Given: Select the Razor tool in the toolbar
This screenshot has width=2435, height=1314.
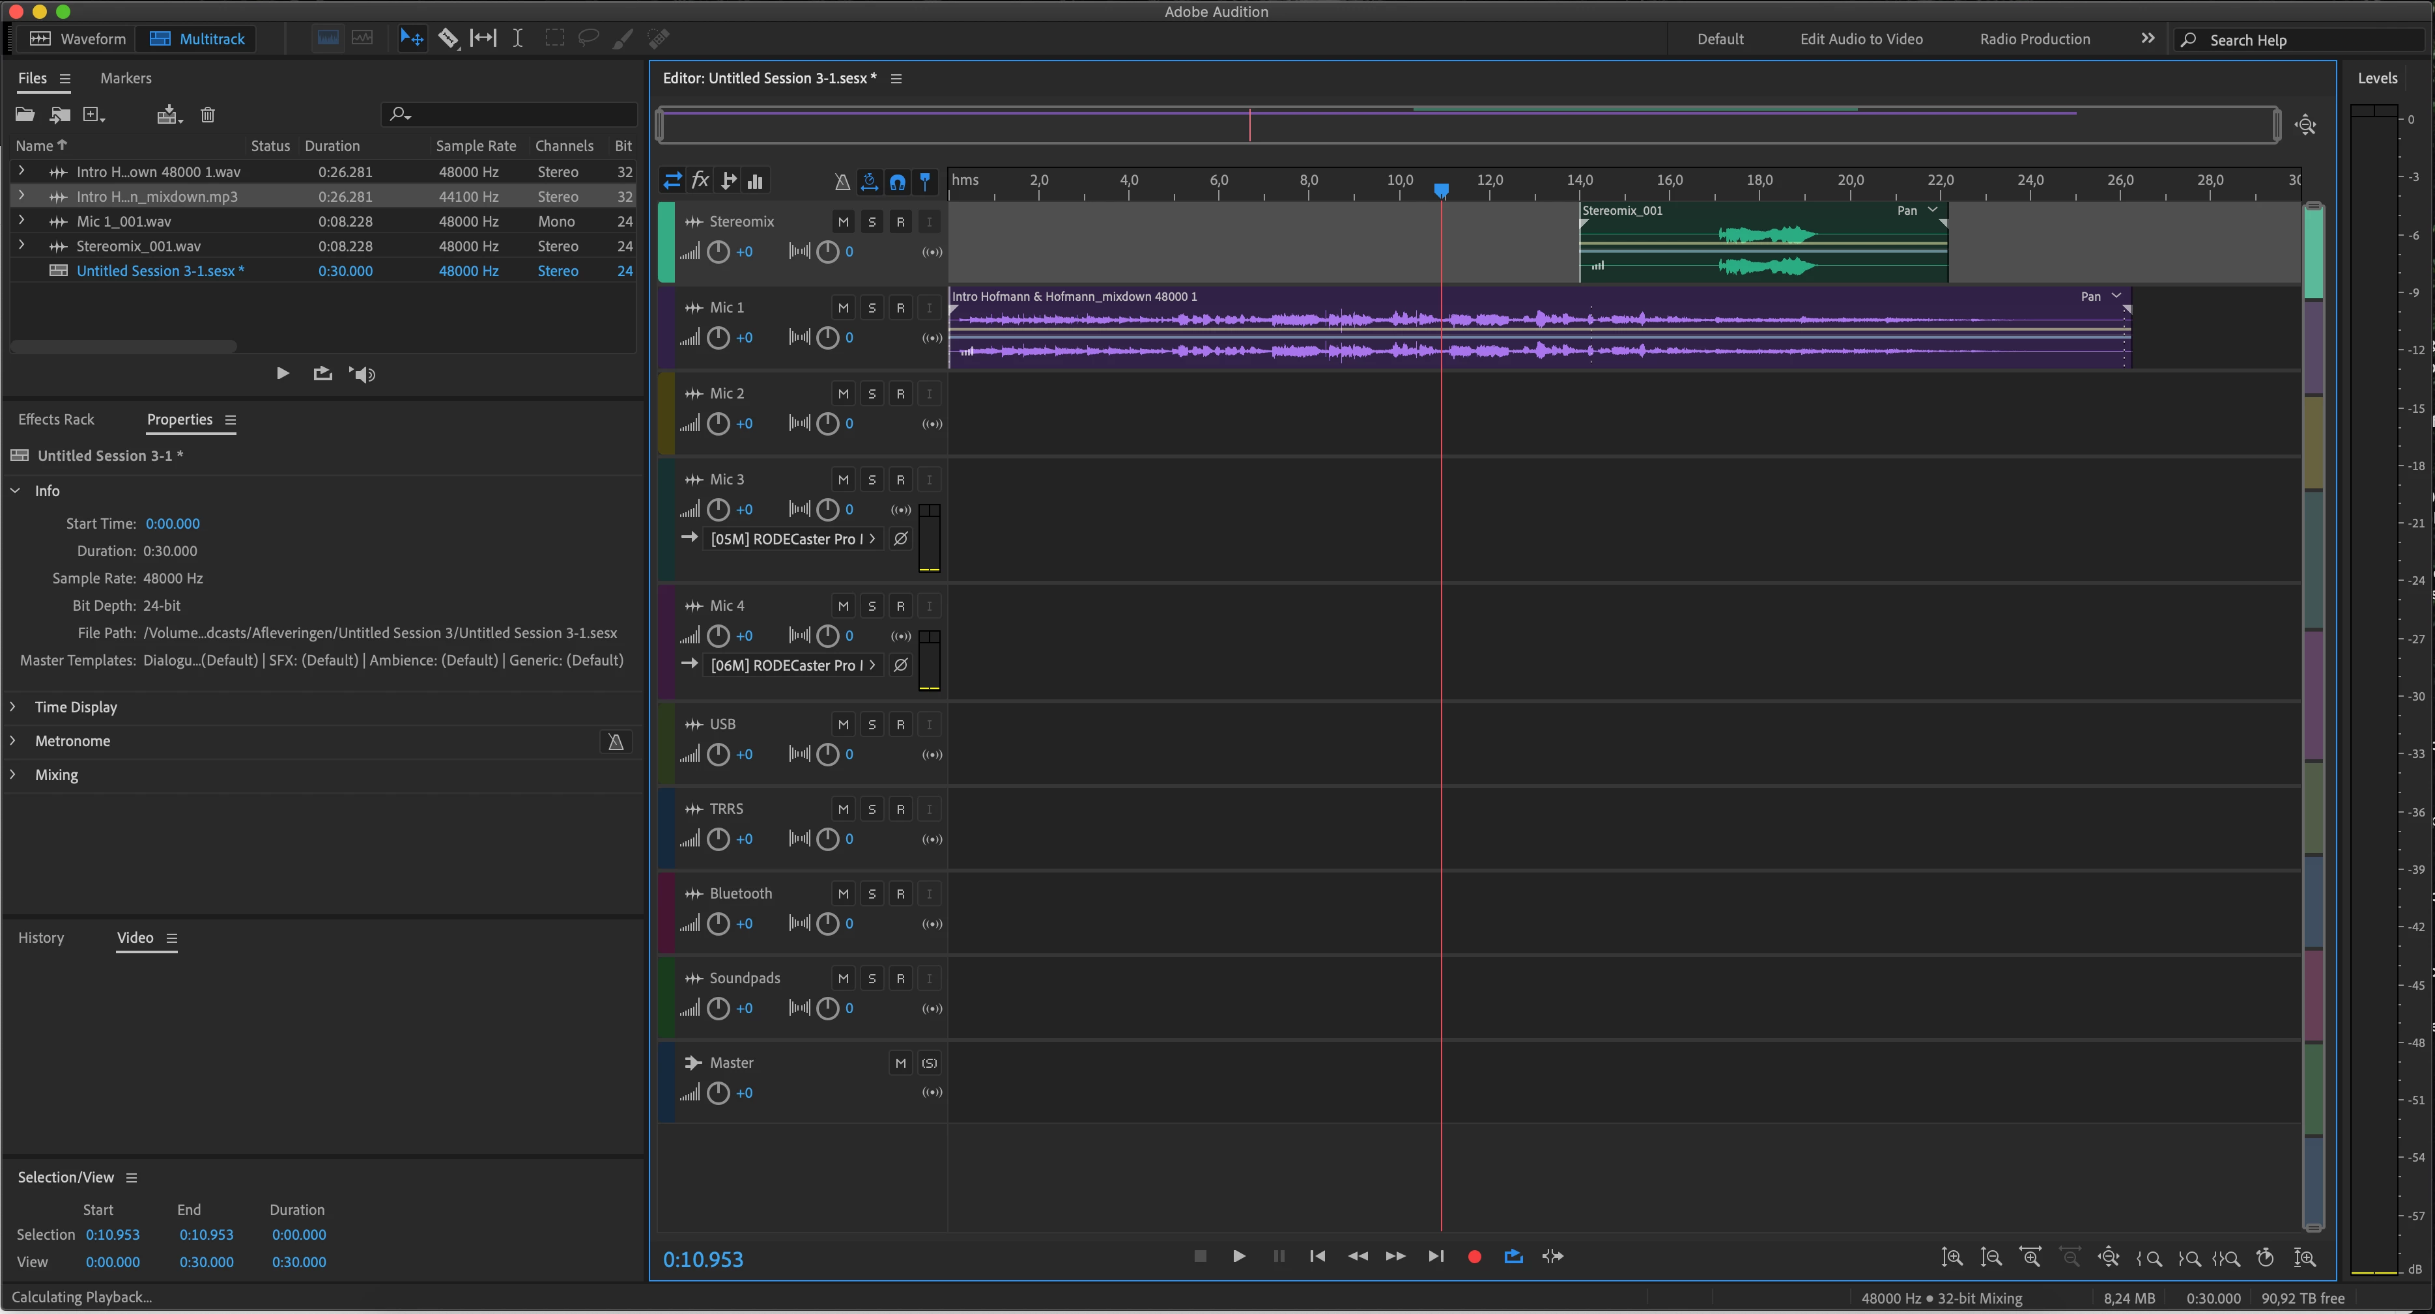Looking at the screenshot, I should (447, 38).
